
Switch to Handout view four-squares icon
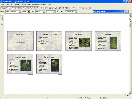point(130,23)
